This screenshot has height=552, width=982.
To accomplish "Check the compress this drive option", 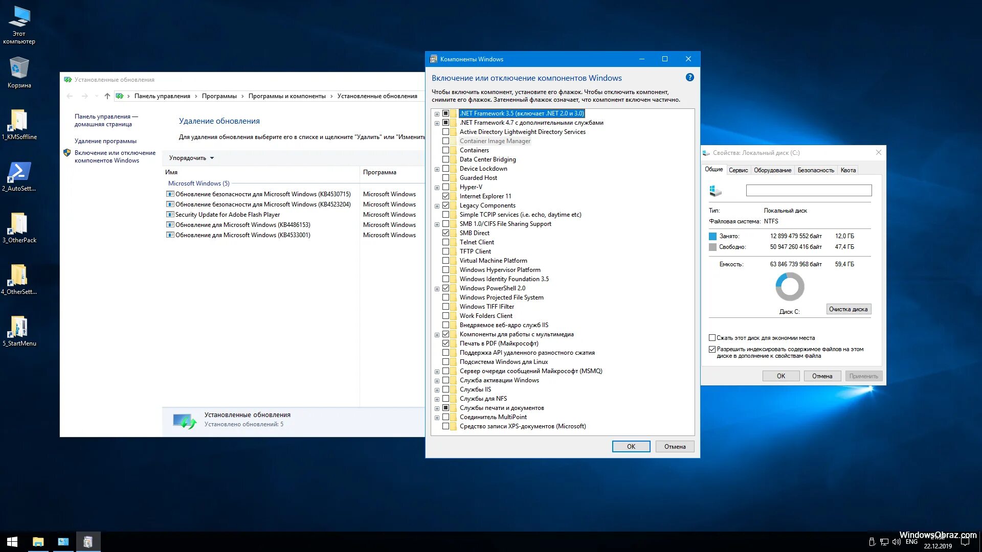I will 712,338.
